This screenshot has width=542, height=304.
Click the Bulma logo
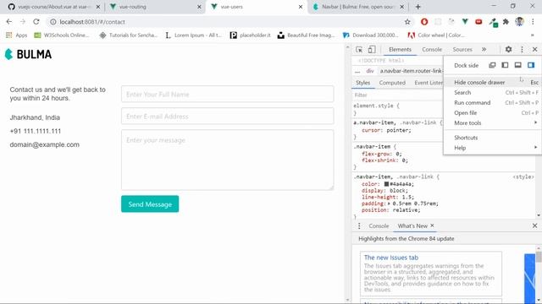pyautogui.click(x=28, y=54)
